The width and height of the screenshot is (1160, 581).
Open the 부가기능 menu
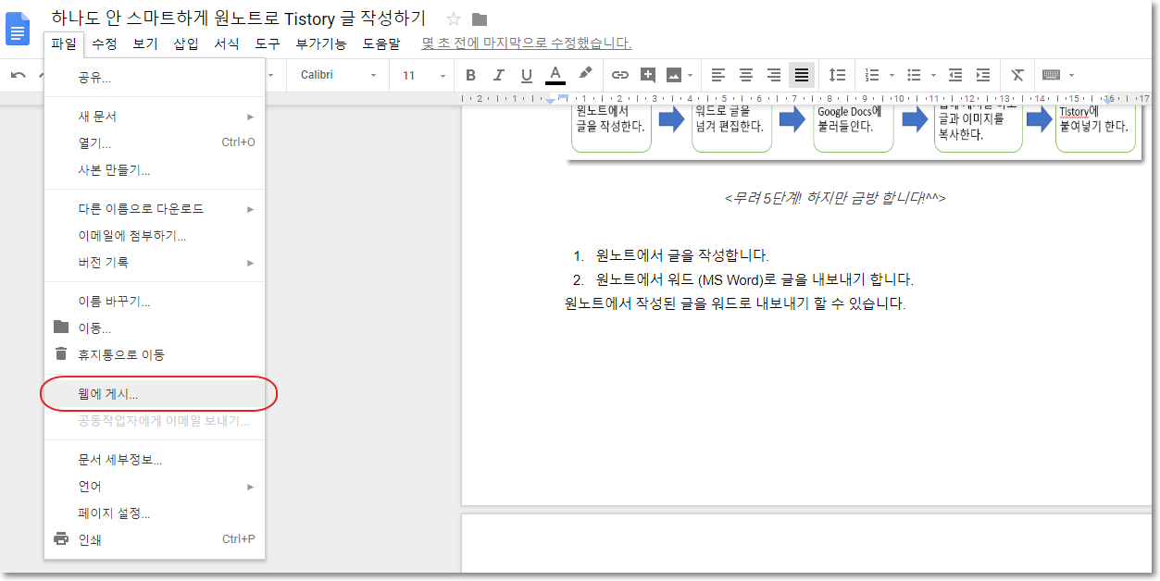(x=321, y=43)
